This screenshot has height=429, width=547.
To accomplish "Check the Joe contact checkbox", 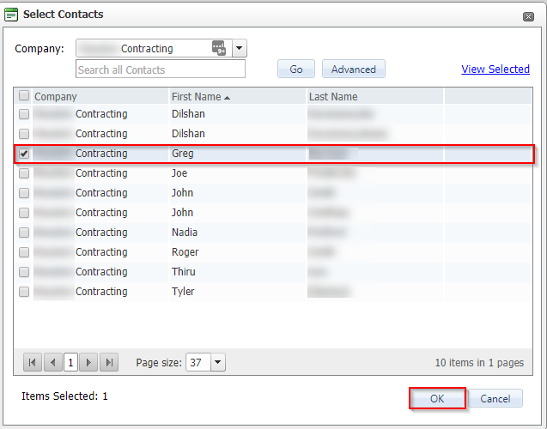I will click(24, 173).
